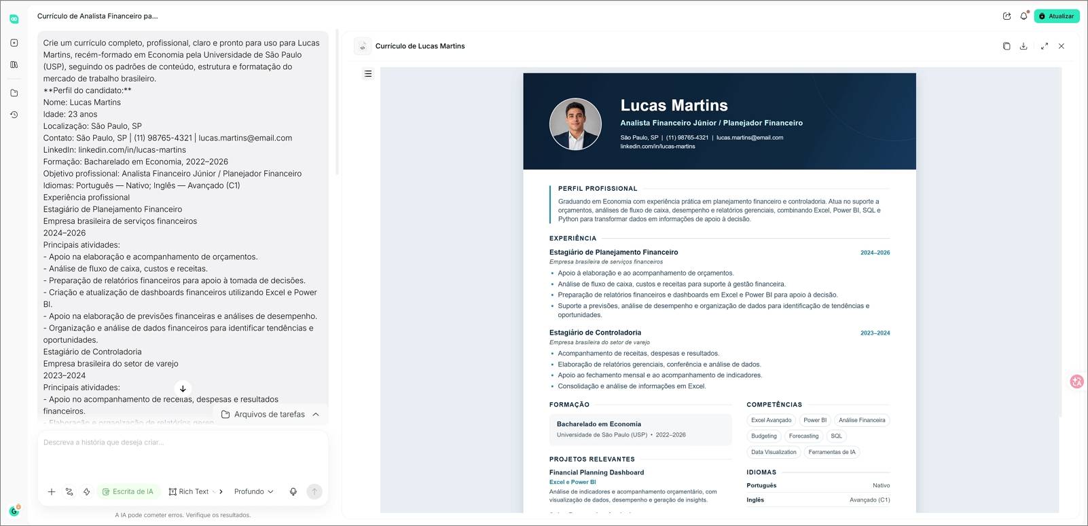
Task: Click the lightning bolt icon in input bar
Action: click(87, 491)
